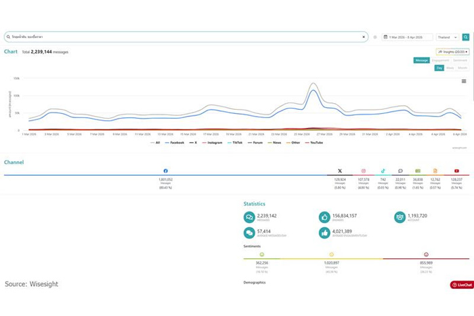The width and height of the screenshot is (474, 316).
Task: Toggle the Facebook series in chart legend
Action: (176, 142)
